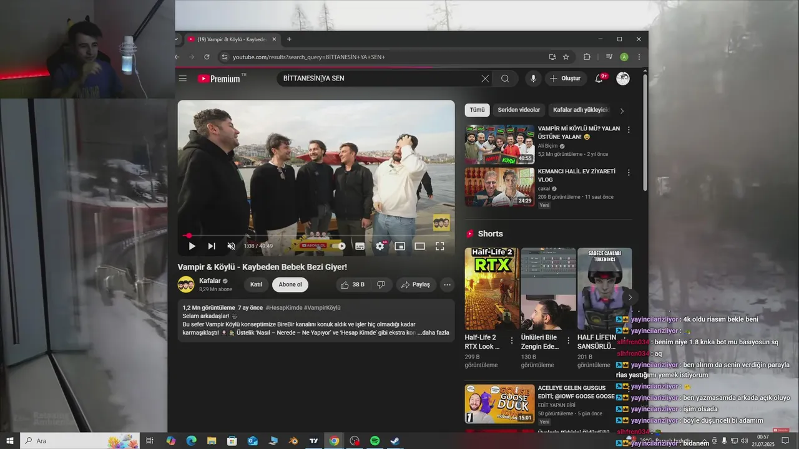The image size is (799, 449).
Task: Enter fullscreen mode
Action: coord(440,246)
